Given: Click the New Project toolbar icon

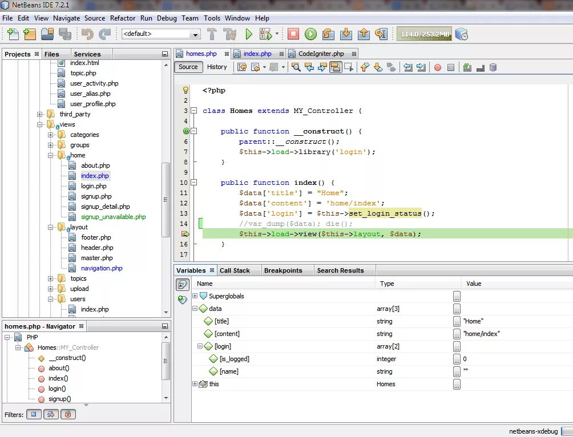Looking at the screenshot, I should coord(29,34).
